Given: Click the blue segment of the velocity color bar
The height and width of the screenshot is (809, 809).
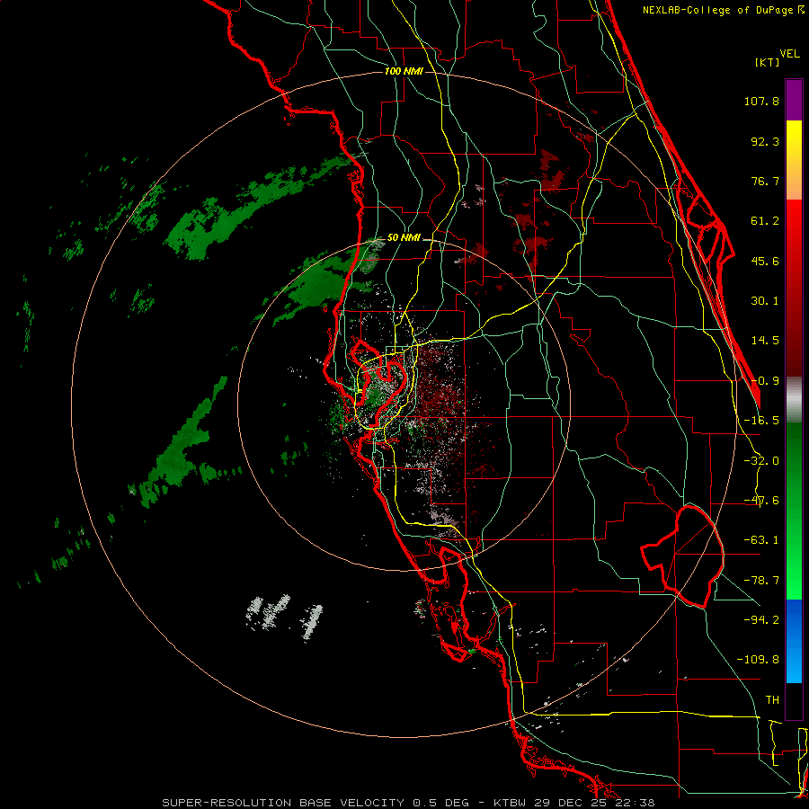Looking at the screenshot, I should coord(794,641).
